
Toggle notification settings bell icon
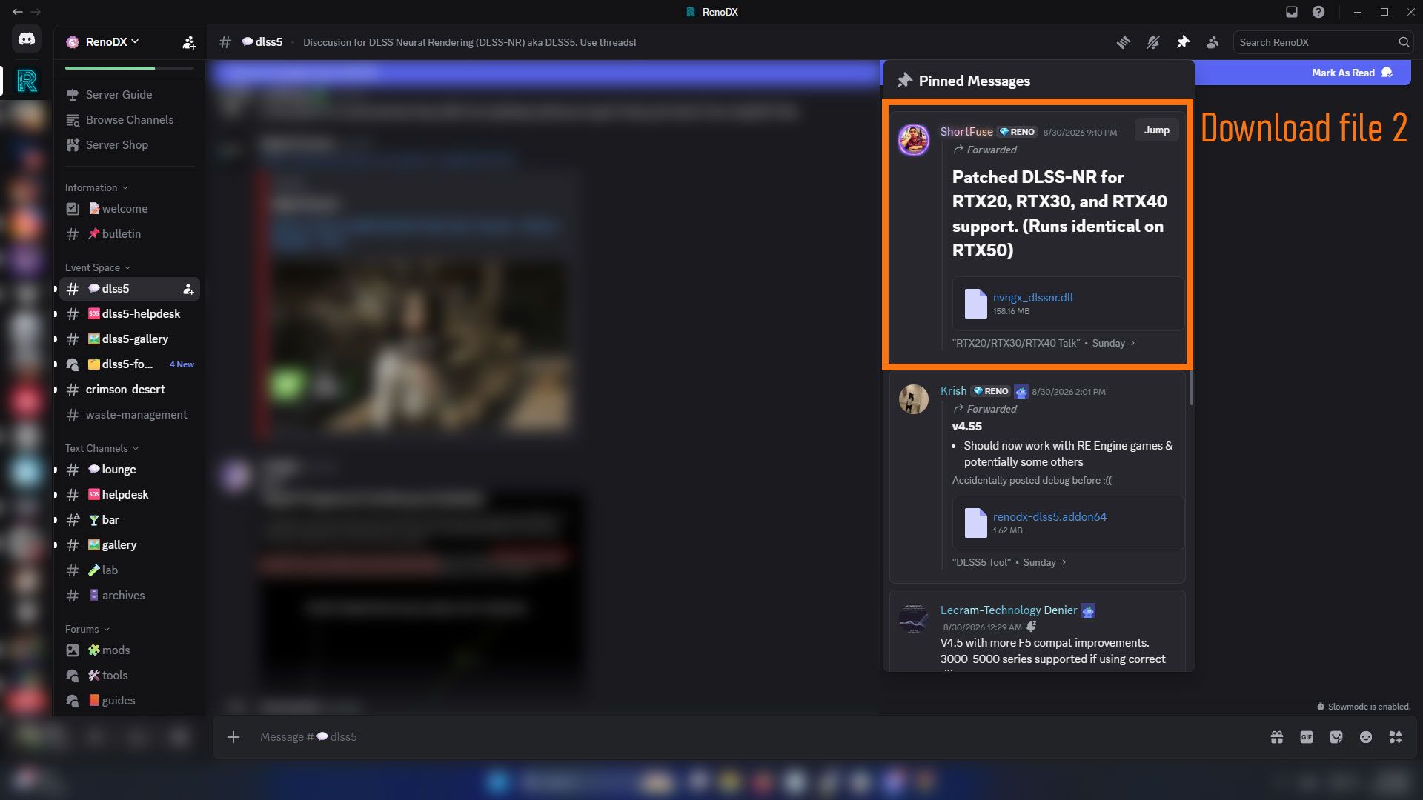1153,42
